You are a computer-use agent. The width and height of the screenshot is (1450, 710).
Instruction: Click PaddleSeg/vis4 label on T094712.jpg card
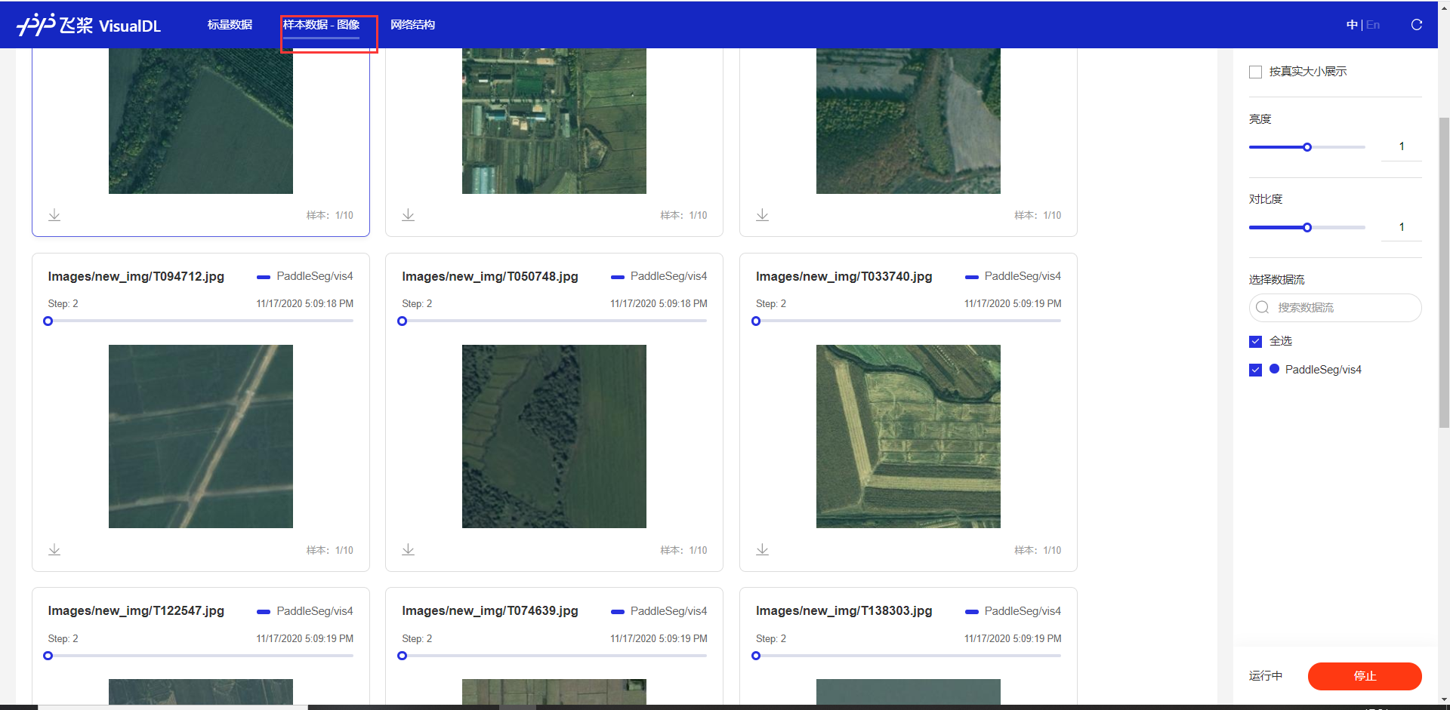point(315,276)
